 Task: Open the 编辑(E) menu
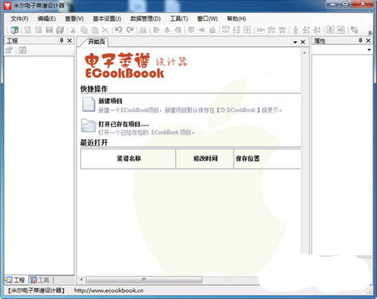(x=47, y=19)
